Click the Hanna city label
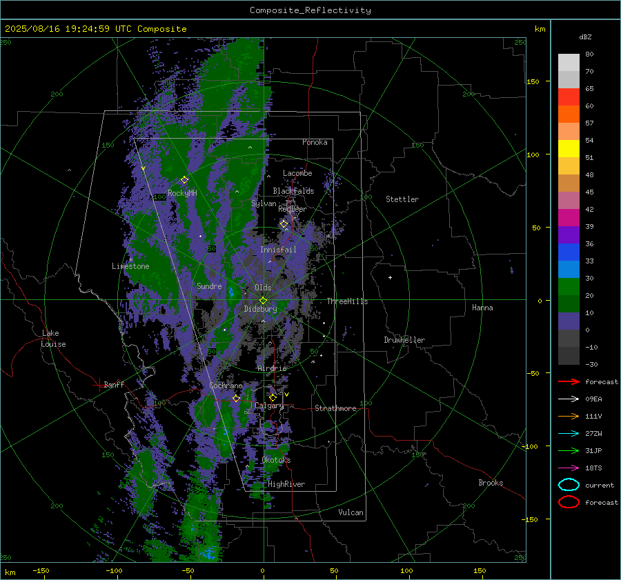The image size is (621, 580). click(x=482, y=308)
